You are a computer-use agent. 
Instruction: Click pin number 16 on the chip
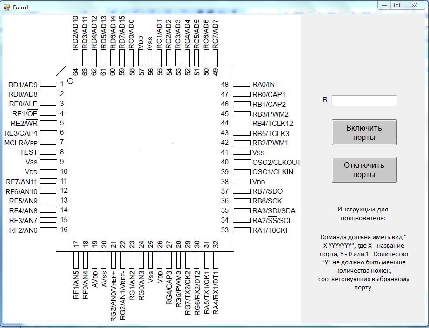pyautogui.click(x=64, y=230)
